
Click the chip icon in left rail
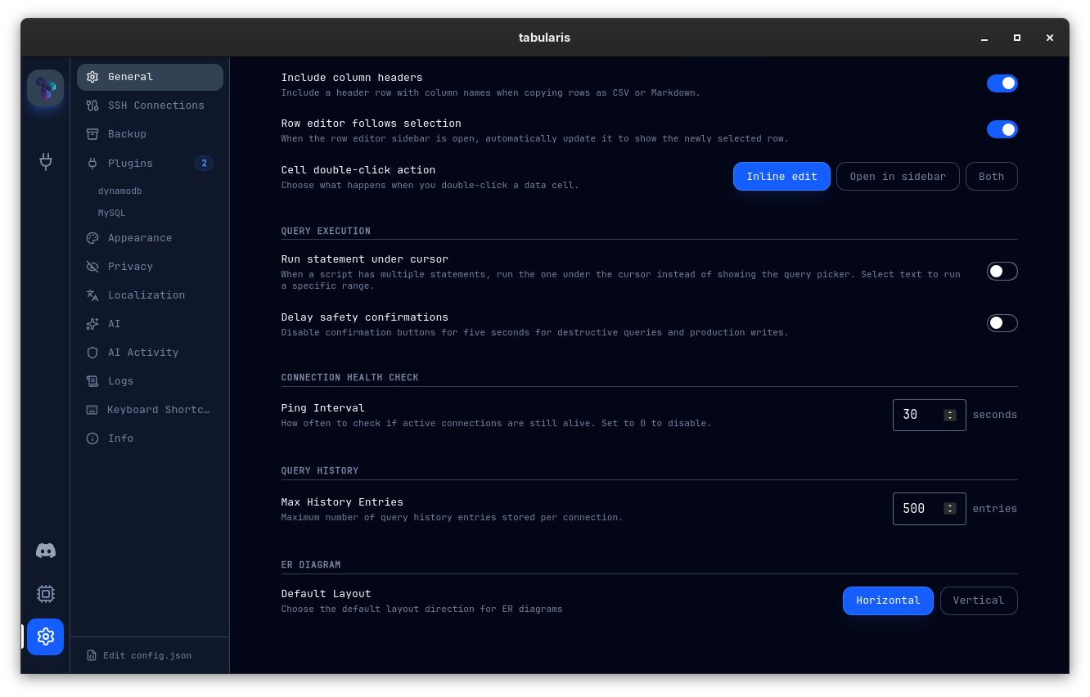46,594
